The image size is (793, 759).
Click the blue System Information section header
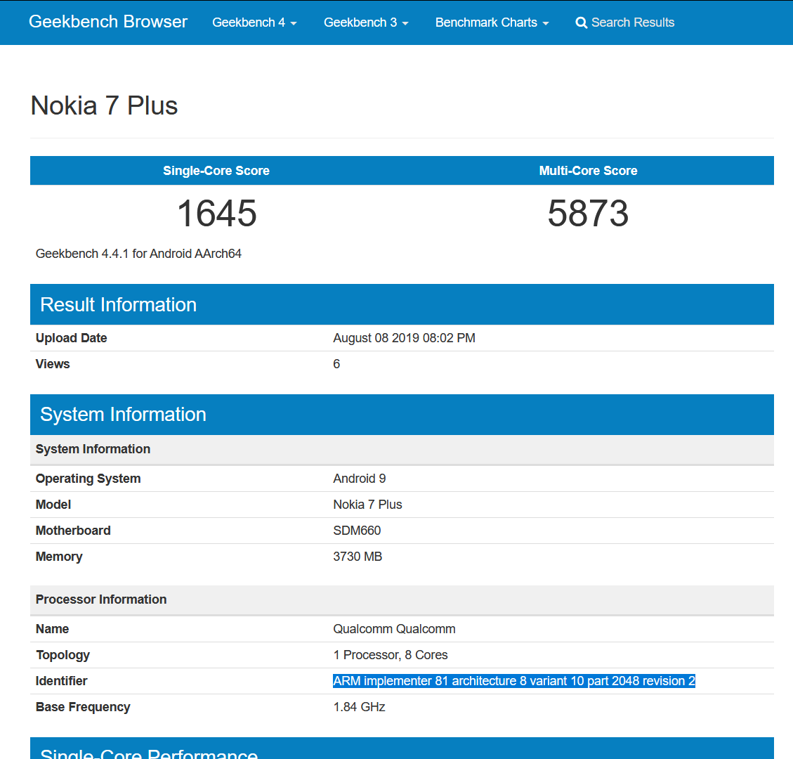coord(402,415)
